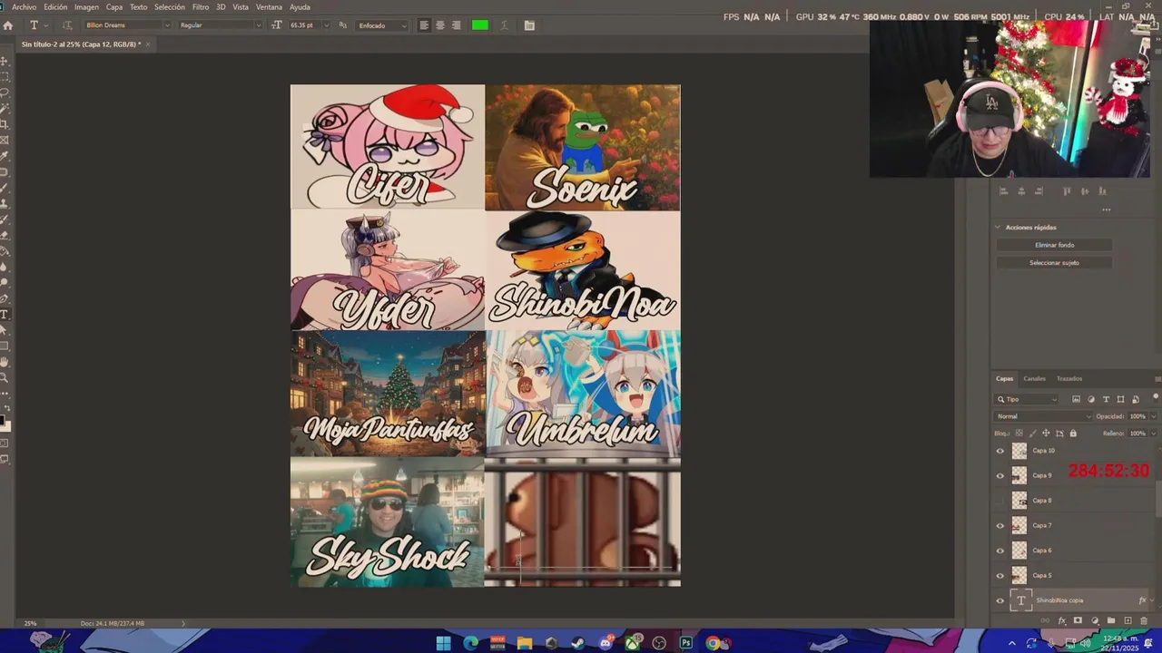This screenshot has width=1162, height=653.
Task: Open the font size dropdown arrow
Action: tap(327, 25)
